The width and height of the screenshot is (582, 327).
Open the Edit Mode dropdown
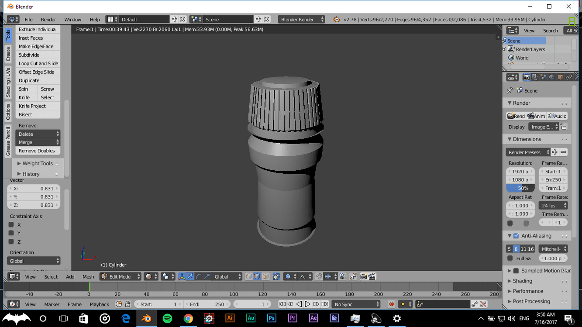click(121, 276)
